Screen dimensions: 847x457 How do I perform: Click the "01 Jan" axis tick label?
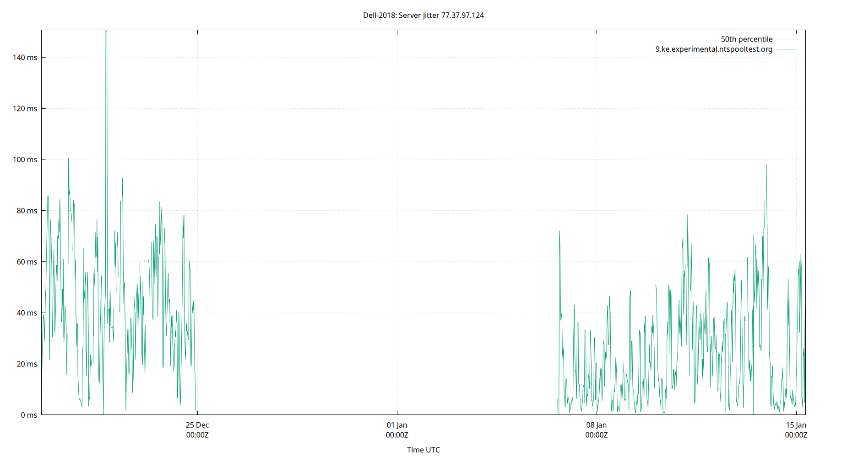[397, 425]
